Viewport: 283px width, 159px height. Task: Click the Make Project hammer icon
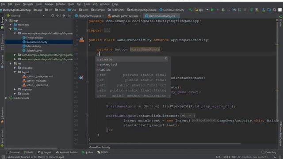pos(190,10)
